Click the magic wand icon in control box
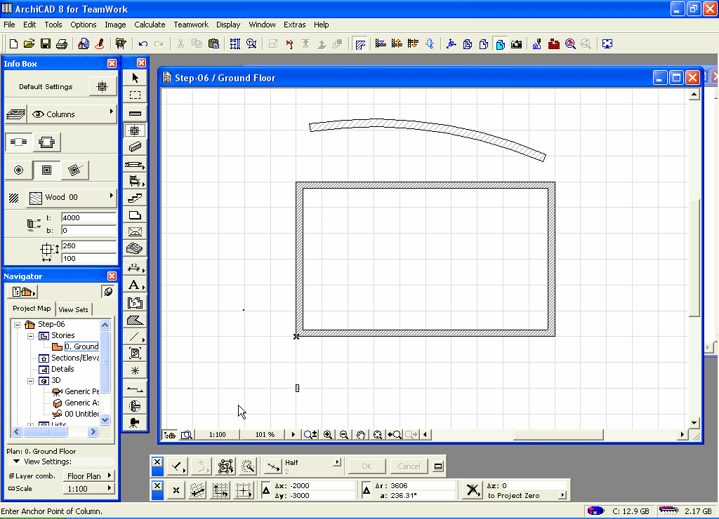The image size is (719, 519). tap(247, 466)
